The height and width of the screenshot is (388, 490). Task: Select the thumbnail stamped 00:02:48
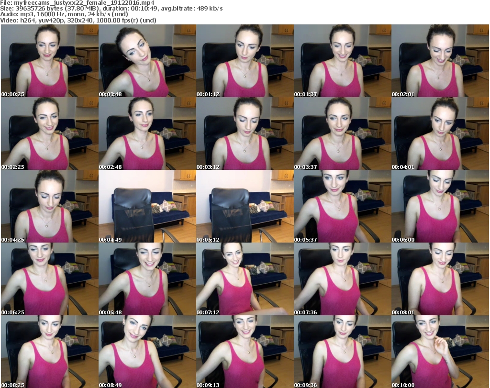[x=147, y=133]
